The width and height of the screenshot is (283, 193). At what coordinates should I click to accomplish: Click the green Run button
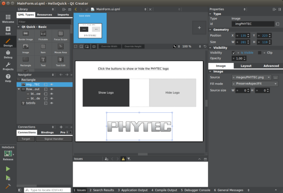point(8,169)
